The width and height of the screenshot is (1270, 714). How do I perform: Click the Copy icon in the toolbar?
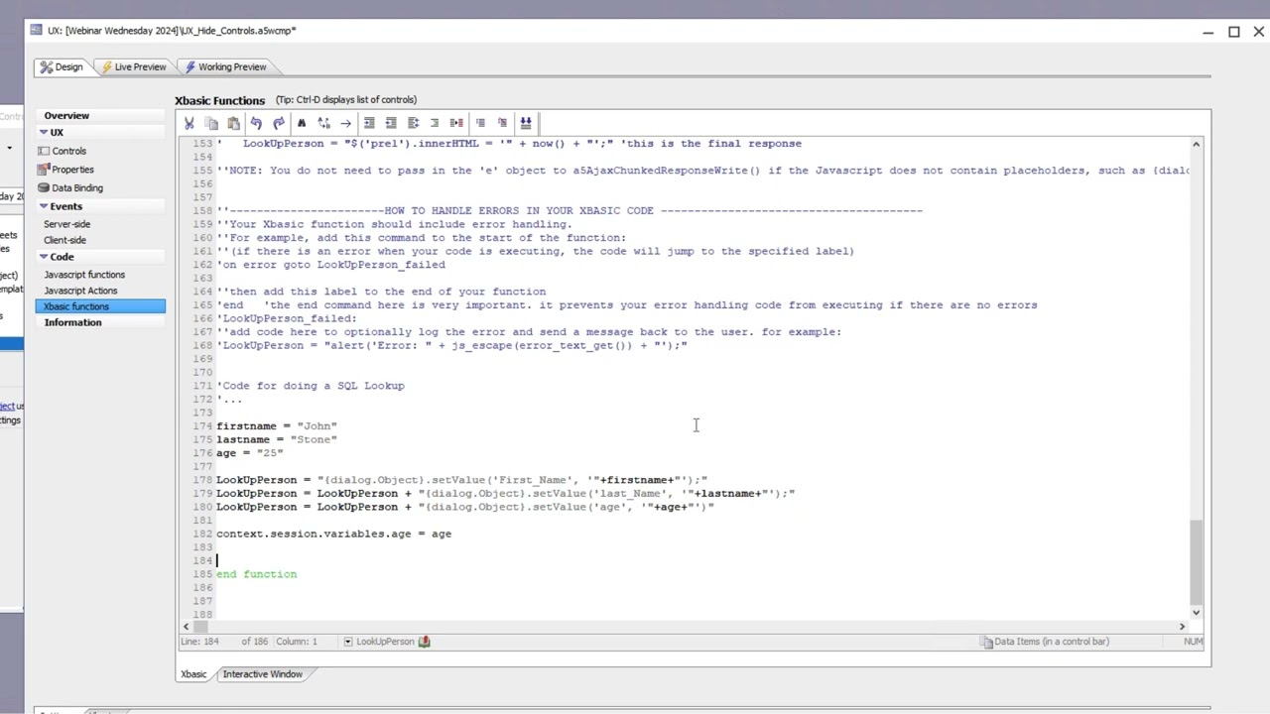[x=211, y=123]
